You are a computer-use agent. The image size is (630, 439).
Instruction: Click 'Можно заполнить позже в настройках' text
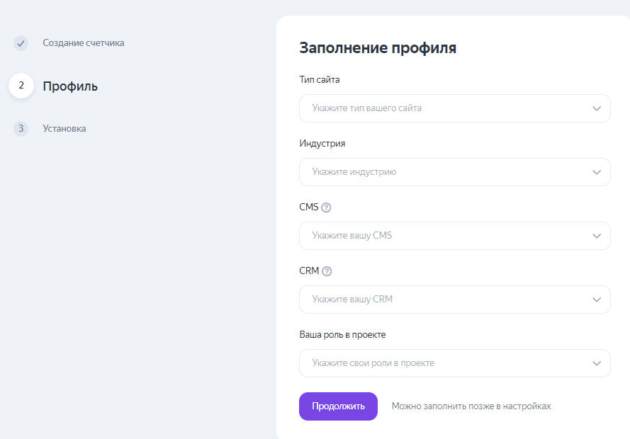click(471, 406)
